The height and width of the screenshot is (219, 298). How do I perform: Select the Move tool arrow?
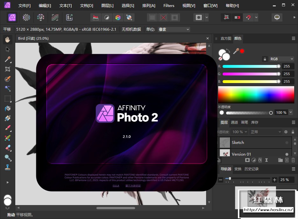coord(8,49)
